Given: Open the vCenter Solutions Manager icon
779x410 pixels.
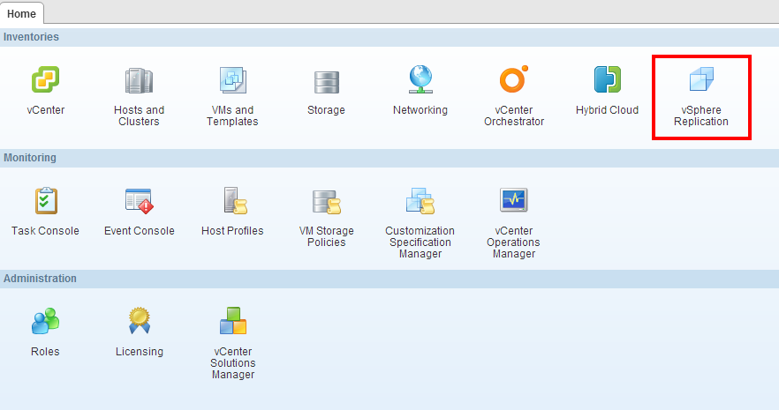Looking at the screenshot, I should tap(233, 321).
